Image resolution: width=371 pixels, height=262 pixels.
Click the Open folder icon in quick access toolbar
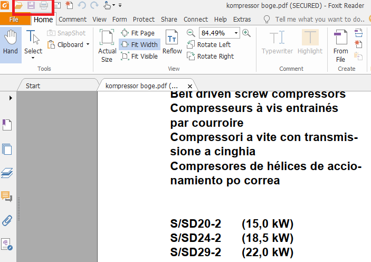(18, 5)
